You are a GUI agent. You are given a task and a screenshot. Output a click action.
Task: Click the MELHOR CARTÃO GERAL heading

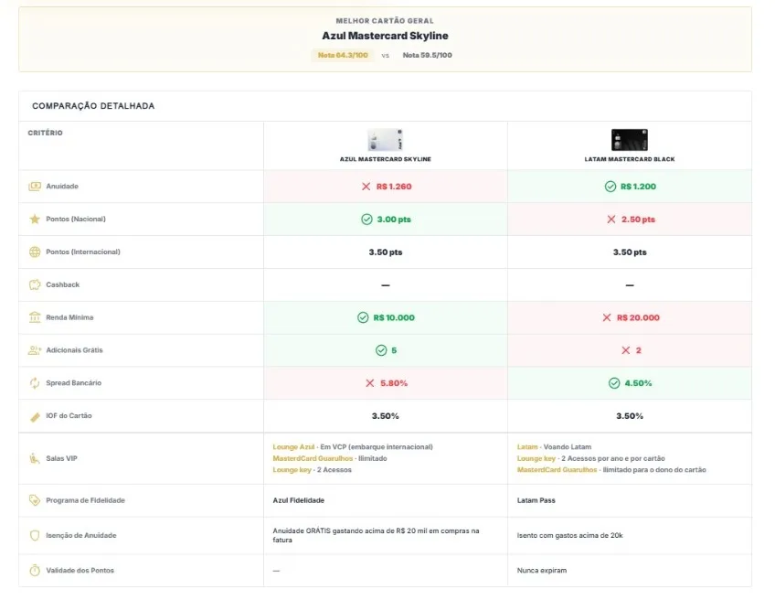click(x=385, y=21)
